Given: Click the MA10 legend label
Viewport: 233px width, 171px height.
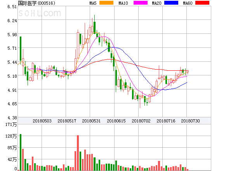Looking at the screenshot, I should [x=123, y=3].
